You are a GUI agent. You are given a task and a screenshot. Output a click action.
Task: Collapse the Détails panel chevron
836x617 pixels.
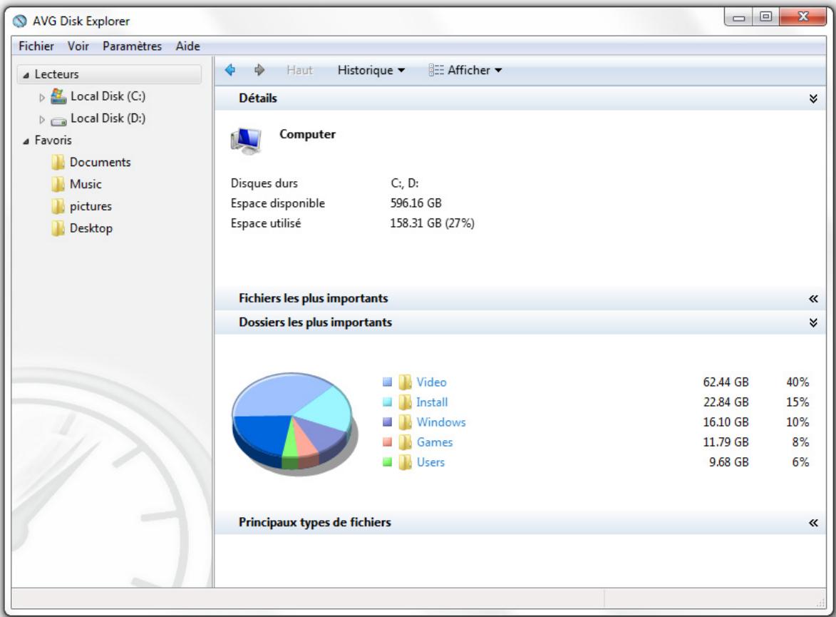[x=813, y=98]
